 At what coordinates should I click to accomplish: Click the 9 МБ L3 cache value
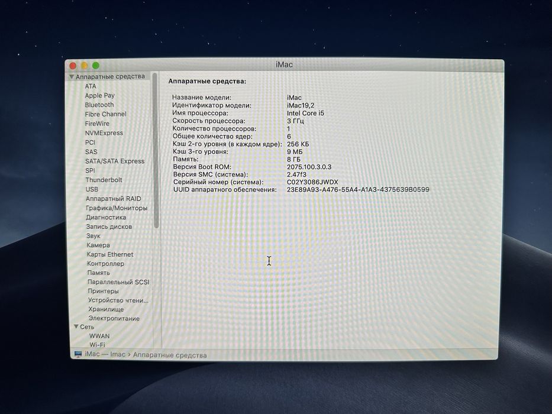click(295, 152)
